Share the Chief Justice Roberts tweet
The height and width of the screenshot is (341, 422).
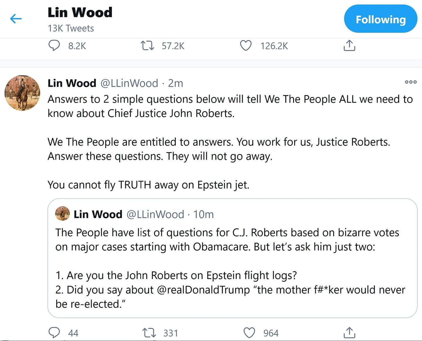(x=349, y=333)
